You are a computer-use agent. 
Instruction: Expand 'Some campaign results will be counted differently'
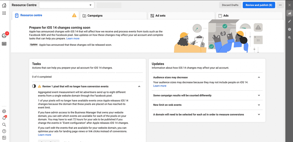click(x=207, y=95)
